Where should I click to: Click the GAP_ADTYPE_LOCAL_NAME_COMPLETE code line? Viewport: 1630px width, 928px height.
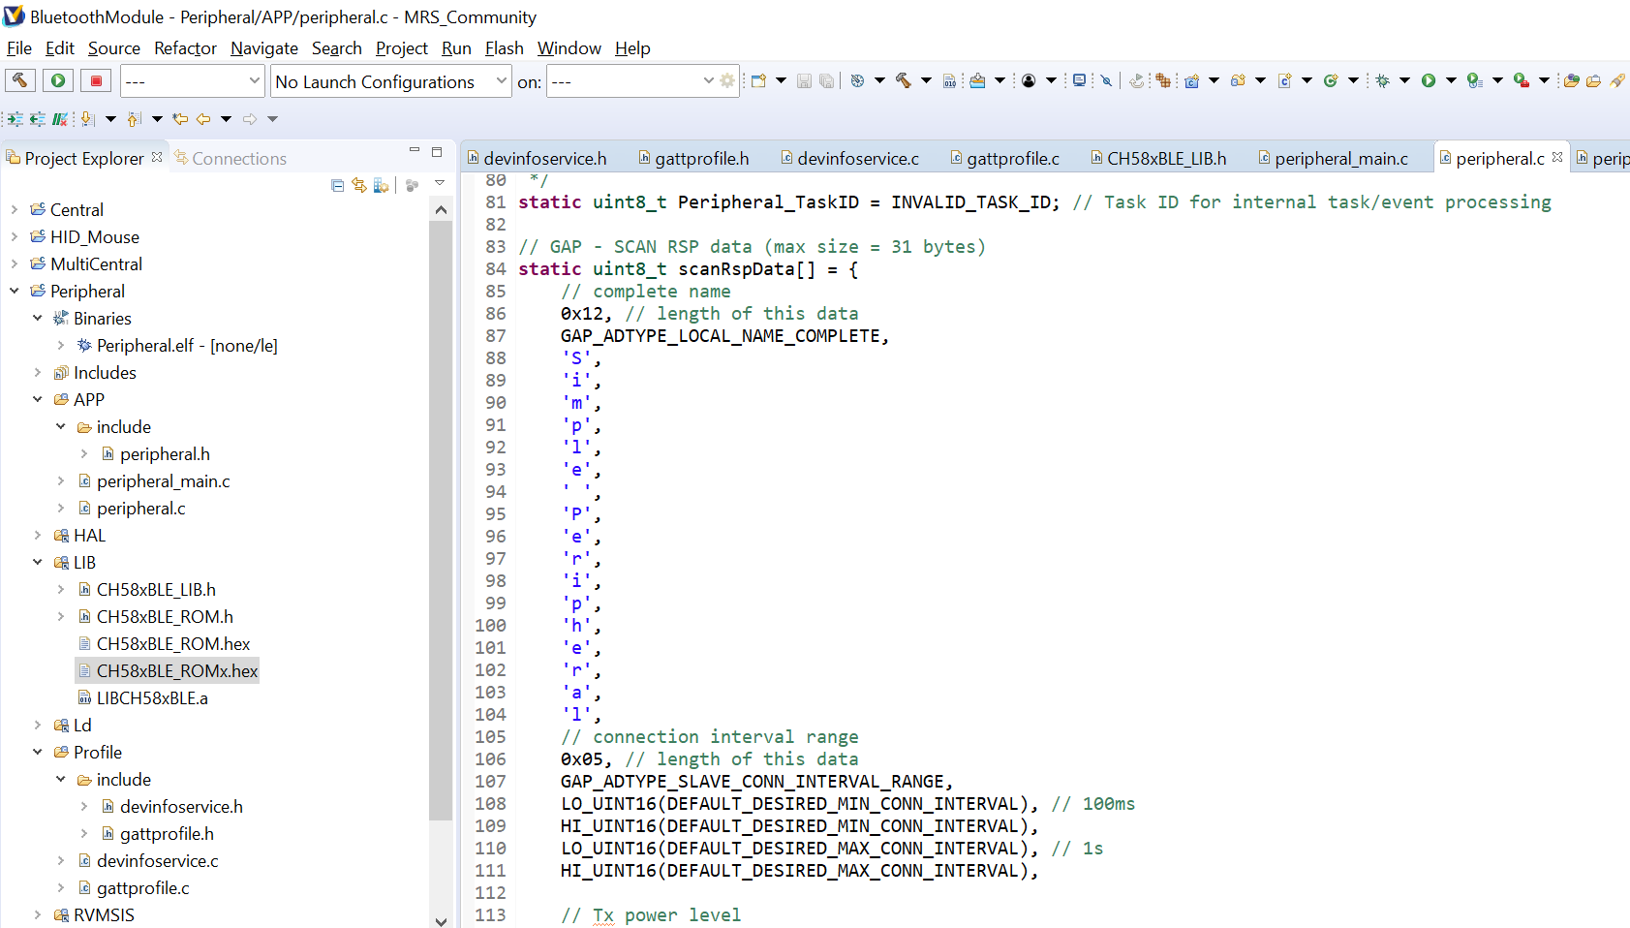724,336
